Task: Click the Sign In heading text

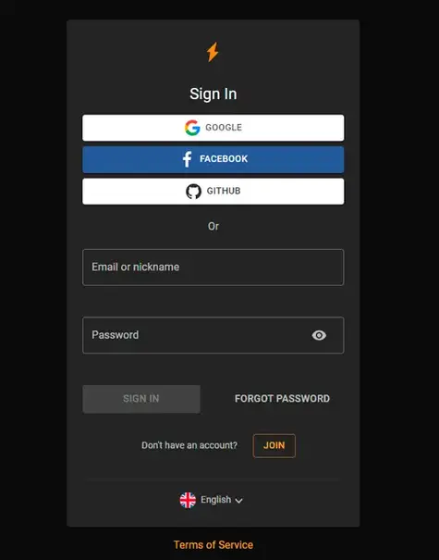Action: (x=213, y=94)
